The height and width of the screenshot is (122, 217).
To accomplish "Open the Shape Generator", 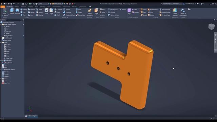I will (x=90, y=12).
